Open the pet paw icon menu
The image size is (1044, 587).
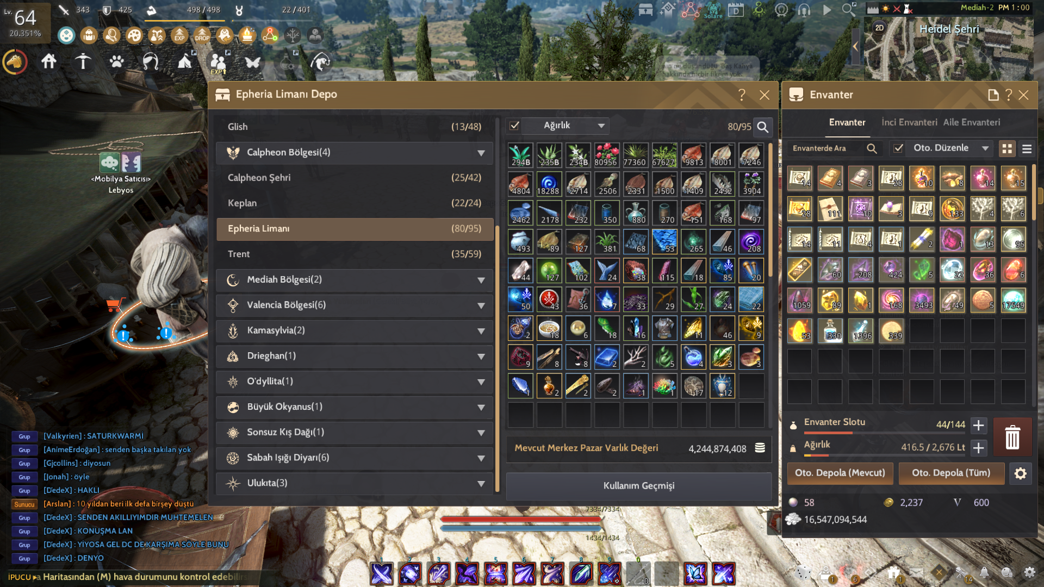click(116, 61)
